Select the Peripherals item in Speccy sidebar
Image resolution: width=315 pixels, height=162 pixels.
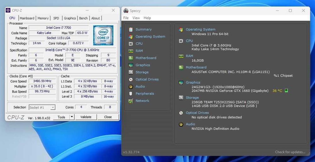tap(145, 93)
